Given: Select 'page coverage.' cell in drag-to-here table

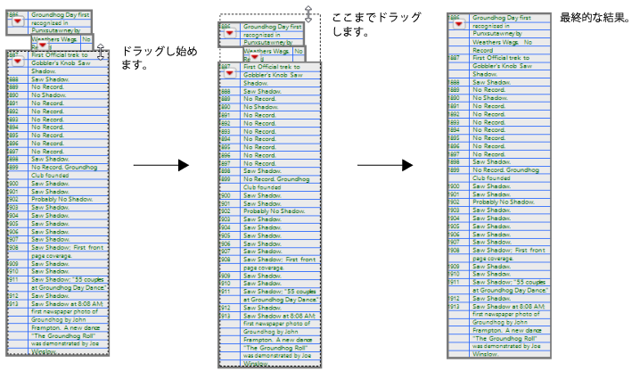Looking at the screenshot, I should click(264, 268).
